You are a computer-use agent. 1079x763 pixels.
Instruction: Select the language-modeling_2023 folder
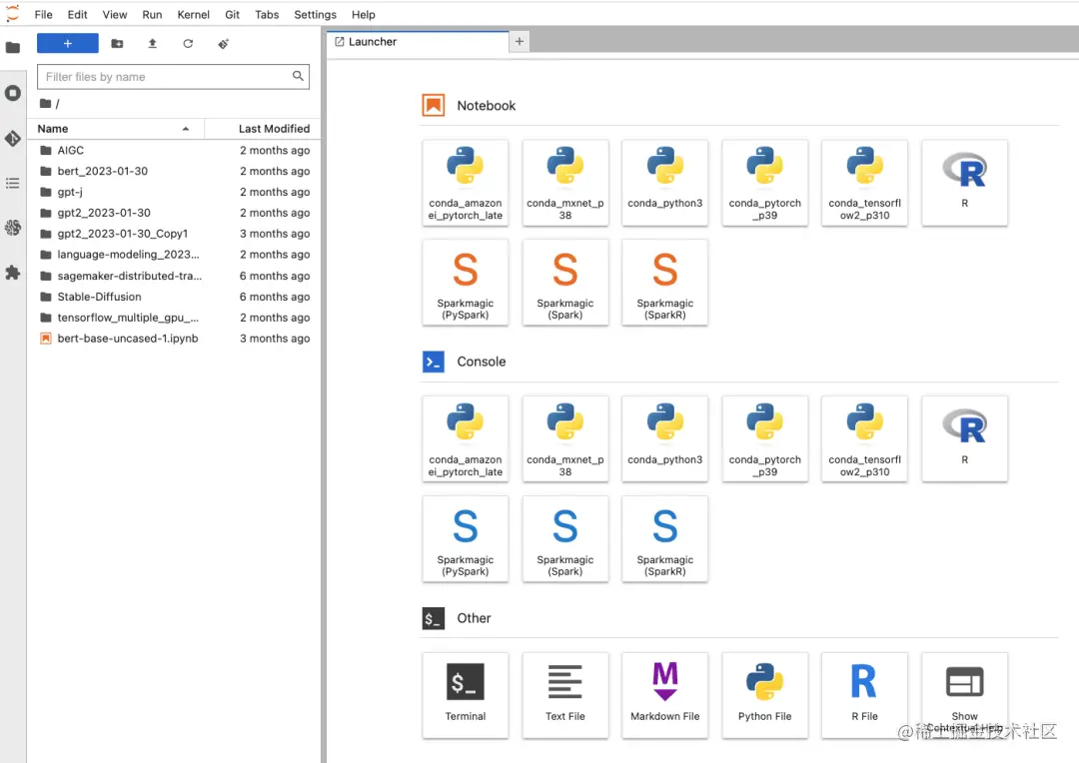point(175,255)
